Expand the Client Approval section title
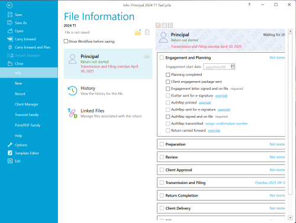 tap(179, 170)
